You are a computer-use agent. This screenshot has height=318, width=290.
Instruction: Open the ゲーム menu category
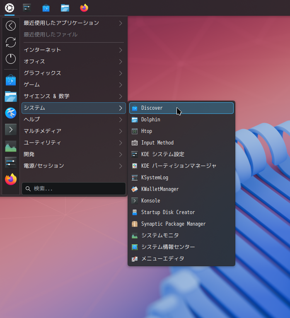(x=73, y=85)
